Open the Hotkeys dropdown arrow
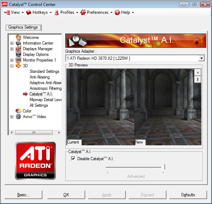 point(51,13)
